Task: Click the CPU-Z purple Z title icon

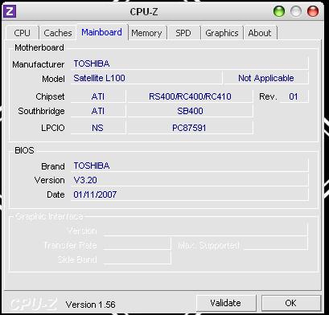Action: point(10,11)
